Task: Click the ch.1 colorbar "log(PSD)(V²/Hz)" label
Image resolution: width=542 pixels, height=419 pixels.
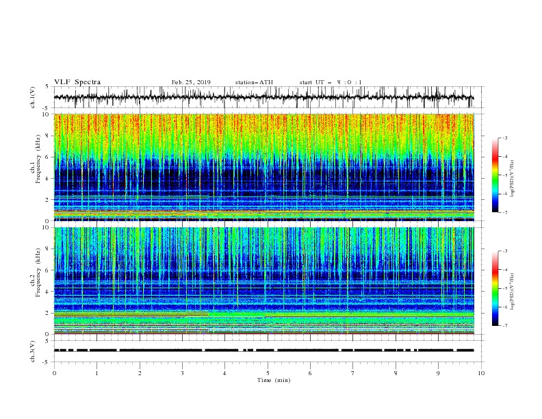Action: pos(512,179)
